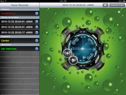The image size is (126, 95).
Task: Click the School section header
Action: point(20,9)
